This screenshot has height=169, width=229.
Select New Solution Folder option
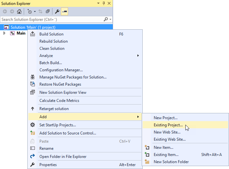coord(171,162)
